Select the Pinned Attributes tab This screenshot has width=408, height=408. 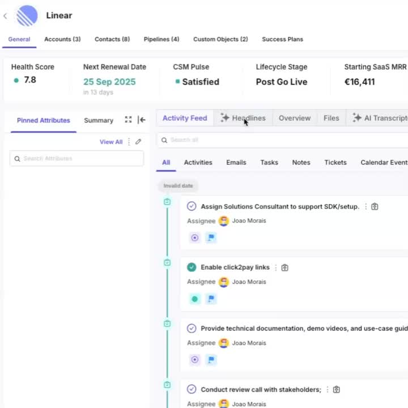(x=44, y=121)
